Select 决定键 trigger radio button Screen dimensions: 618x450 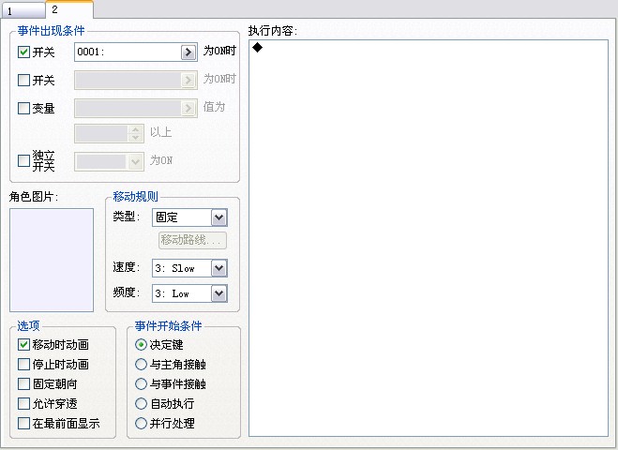click(141, 345)
